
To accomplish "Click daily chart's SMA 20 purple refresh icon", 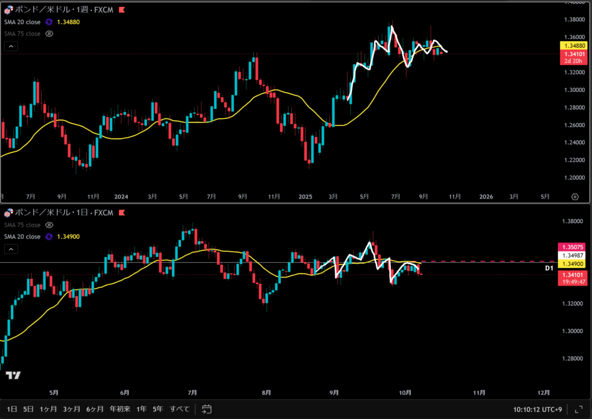I will coord(50,237).
